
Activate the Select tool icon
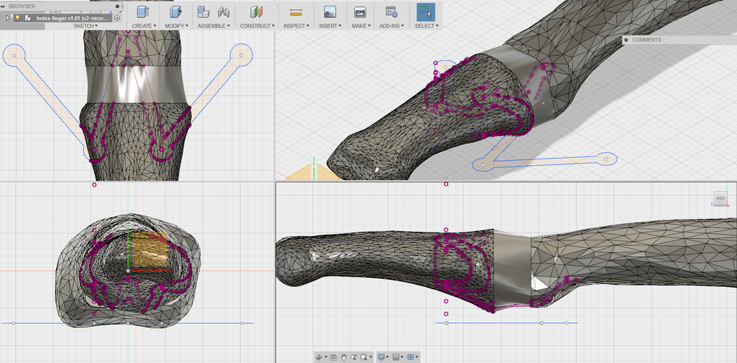click(x=426, y=13)
